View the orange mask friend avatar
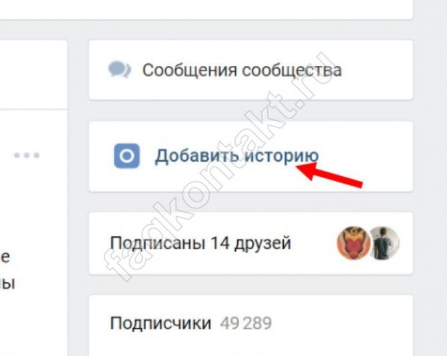 [x=354, y=243]
